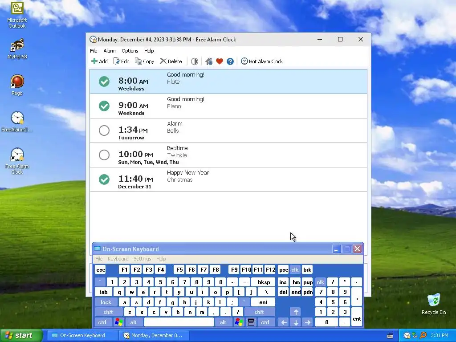Open the Windows start menu
Viewport: 456px width, 342px height.
[x=21, y=336]
